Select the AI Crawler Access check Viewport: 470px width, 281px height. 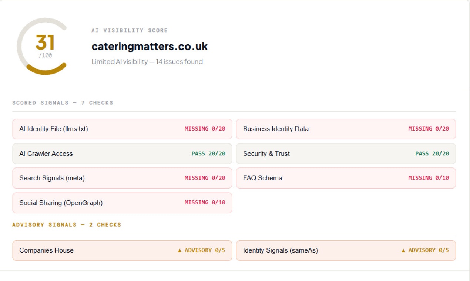point(122,154)
